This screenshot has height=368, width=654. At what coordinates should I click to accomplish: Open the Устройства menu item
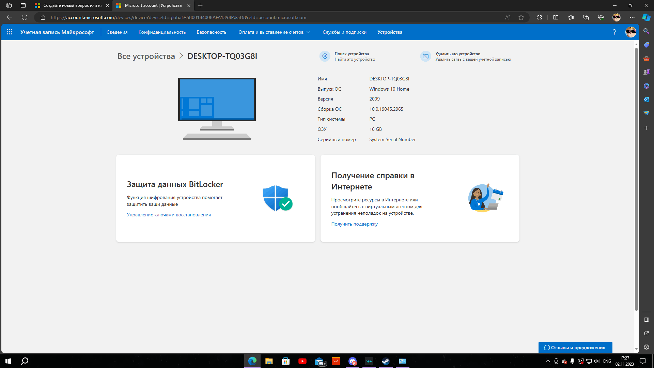390,32
